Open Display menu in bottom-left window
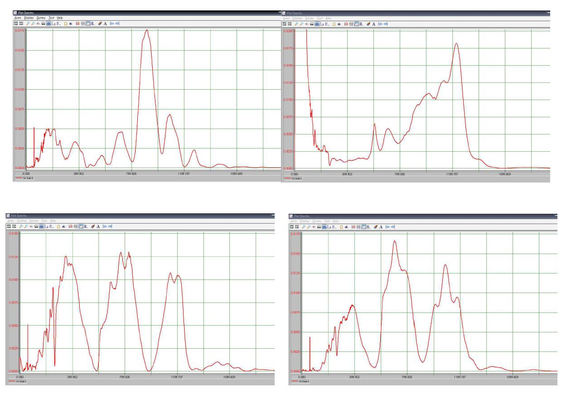This screenshot has width=581, height=394. pos(22,221)
